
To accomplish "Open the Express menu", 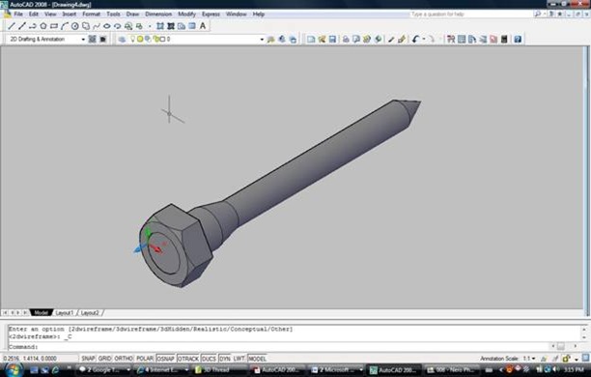I will 211,14.
